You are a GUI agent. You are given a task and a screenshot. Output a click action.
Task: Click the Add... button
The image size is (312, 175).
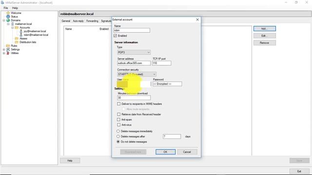point(264,29)
